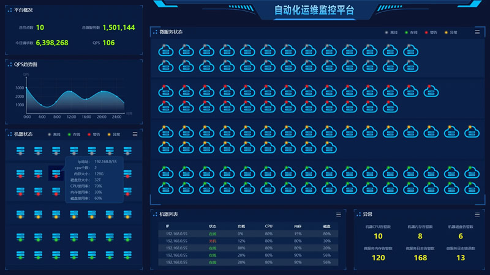Click the 微服务日志错误数 value 13
The height and width of the screenshot is (275, 490).
[461, 258]
